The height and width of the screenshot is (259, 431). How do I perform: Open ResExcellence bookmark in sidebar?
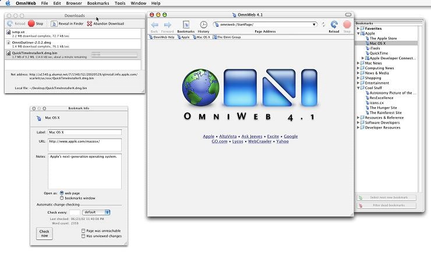[381, 98]
